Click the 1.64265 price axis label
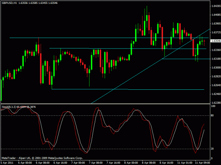The height and width of the screenshot is (165, 221). point(216,6)
